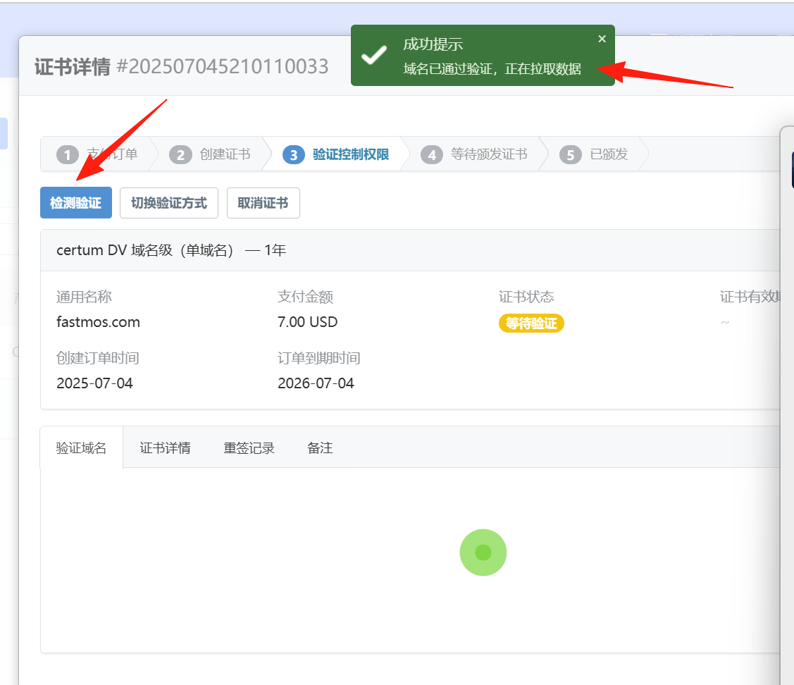
Task: Click the certum DV product header
Action: pos(171,250)
